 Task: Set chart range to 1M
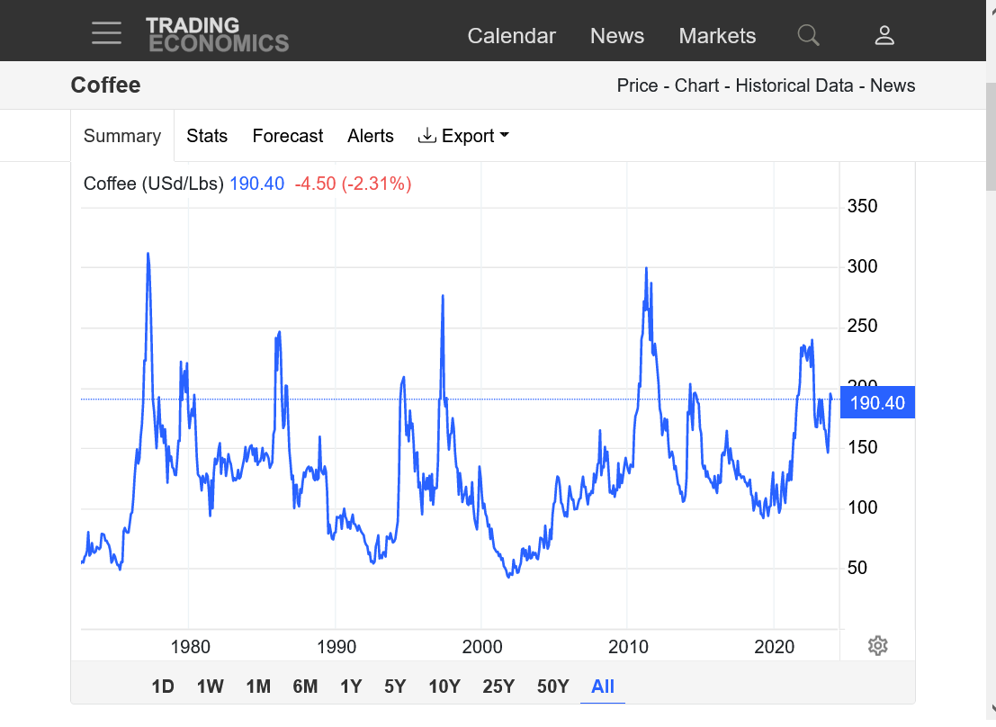(258, 687)
